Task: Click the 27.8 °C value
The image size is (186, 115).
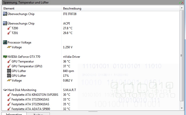Action: pos(68,28)
